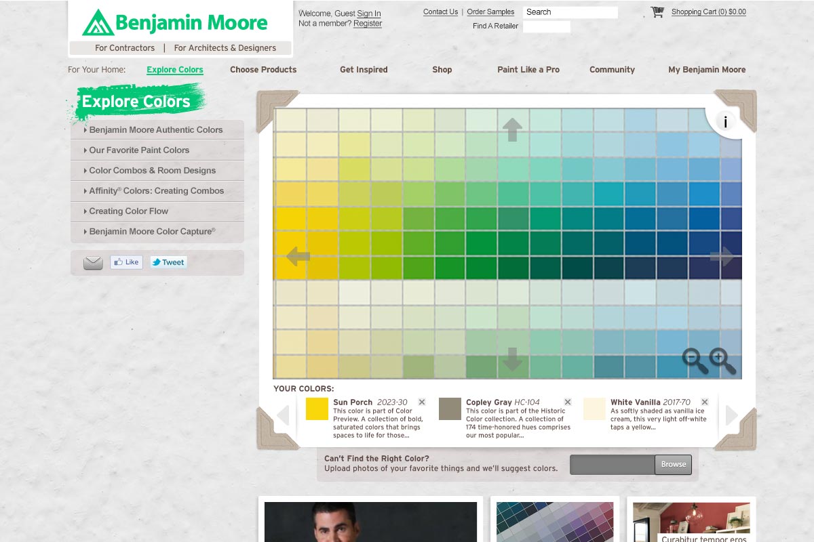
Task: Remove Sun Porch from your colors
Action: (x=422, y=402)
